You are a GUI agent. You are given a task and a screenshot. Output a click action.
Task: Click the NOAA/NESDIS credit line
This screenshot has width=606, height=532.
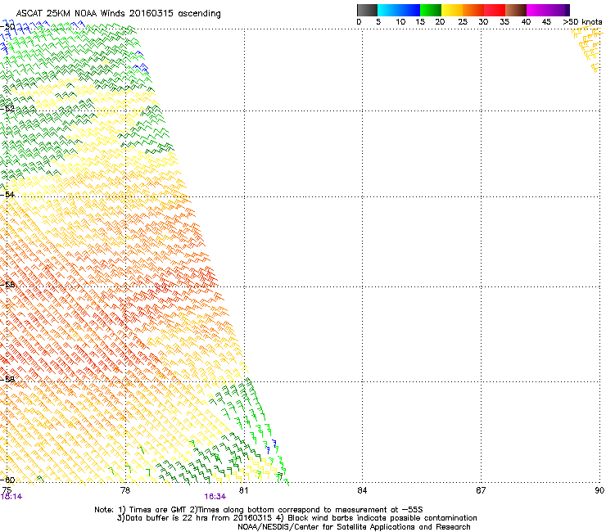[354, 527]
